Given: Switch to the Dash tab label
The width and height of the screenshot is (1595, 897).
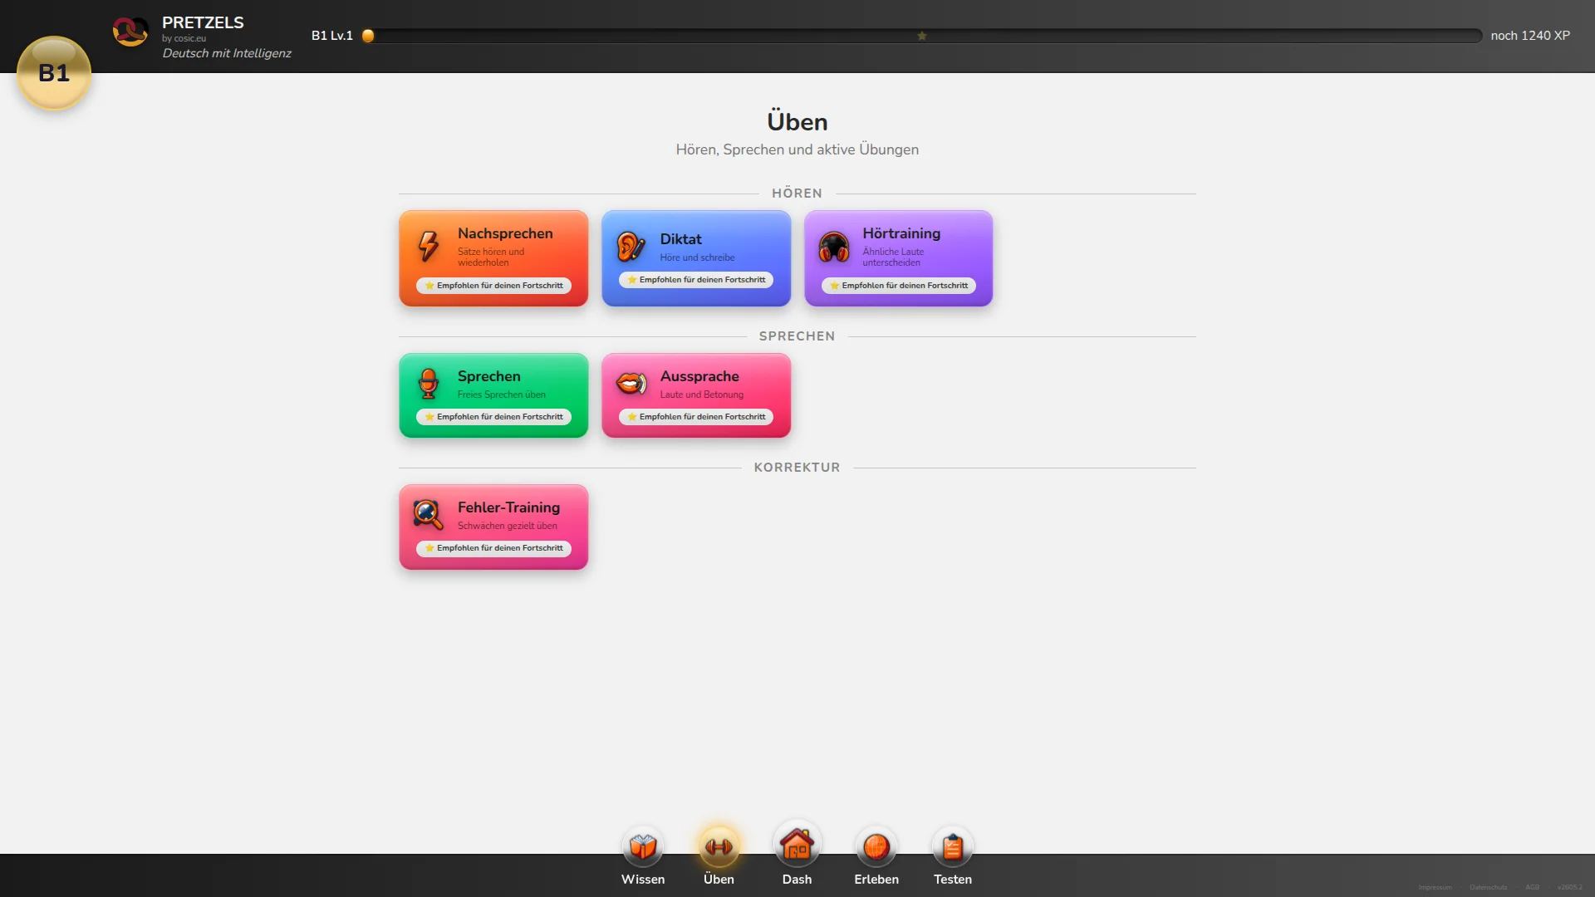Looking at the screenshot, I should [x=797, y=880].
